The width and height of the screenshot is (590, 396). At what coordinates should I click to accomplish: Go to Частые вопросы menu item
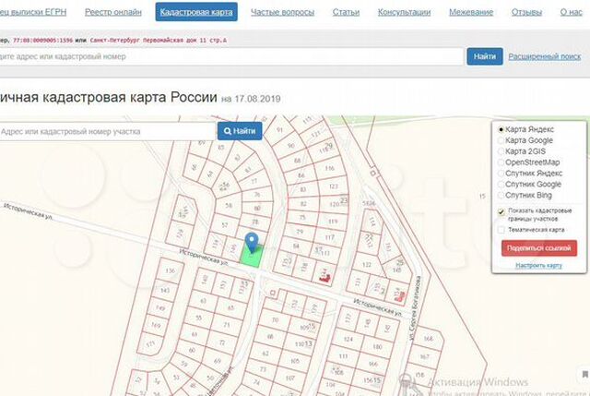[283, 12]
